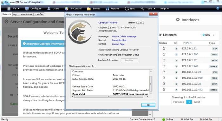
Task: Click license horizontal scrollbar thumb
Action: point(108,97)
